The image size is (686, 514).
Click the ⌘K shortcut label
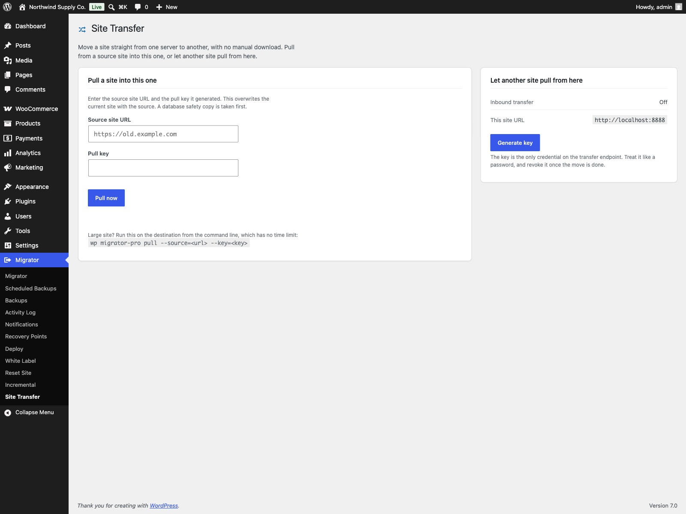coord(123,7)
